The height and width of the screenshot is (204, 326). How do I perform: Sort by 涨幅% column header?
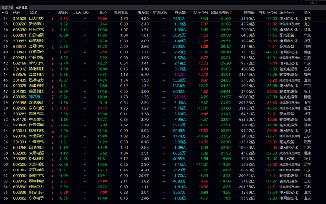point(62,13)
